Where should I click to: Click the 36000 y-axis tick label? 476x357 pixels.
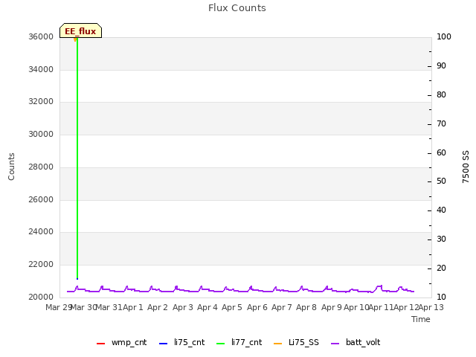point(41,36)
